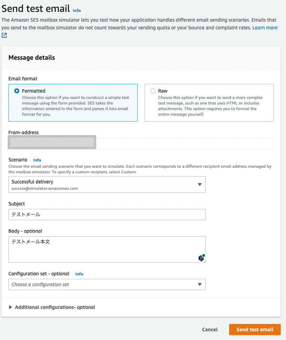Click the orange Send test email button
286x340 pixels.
[x=255, y=330]
